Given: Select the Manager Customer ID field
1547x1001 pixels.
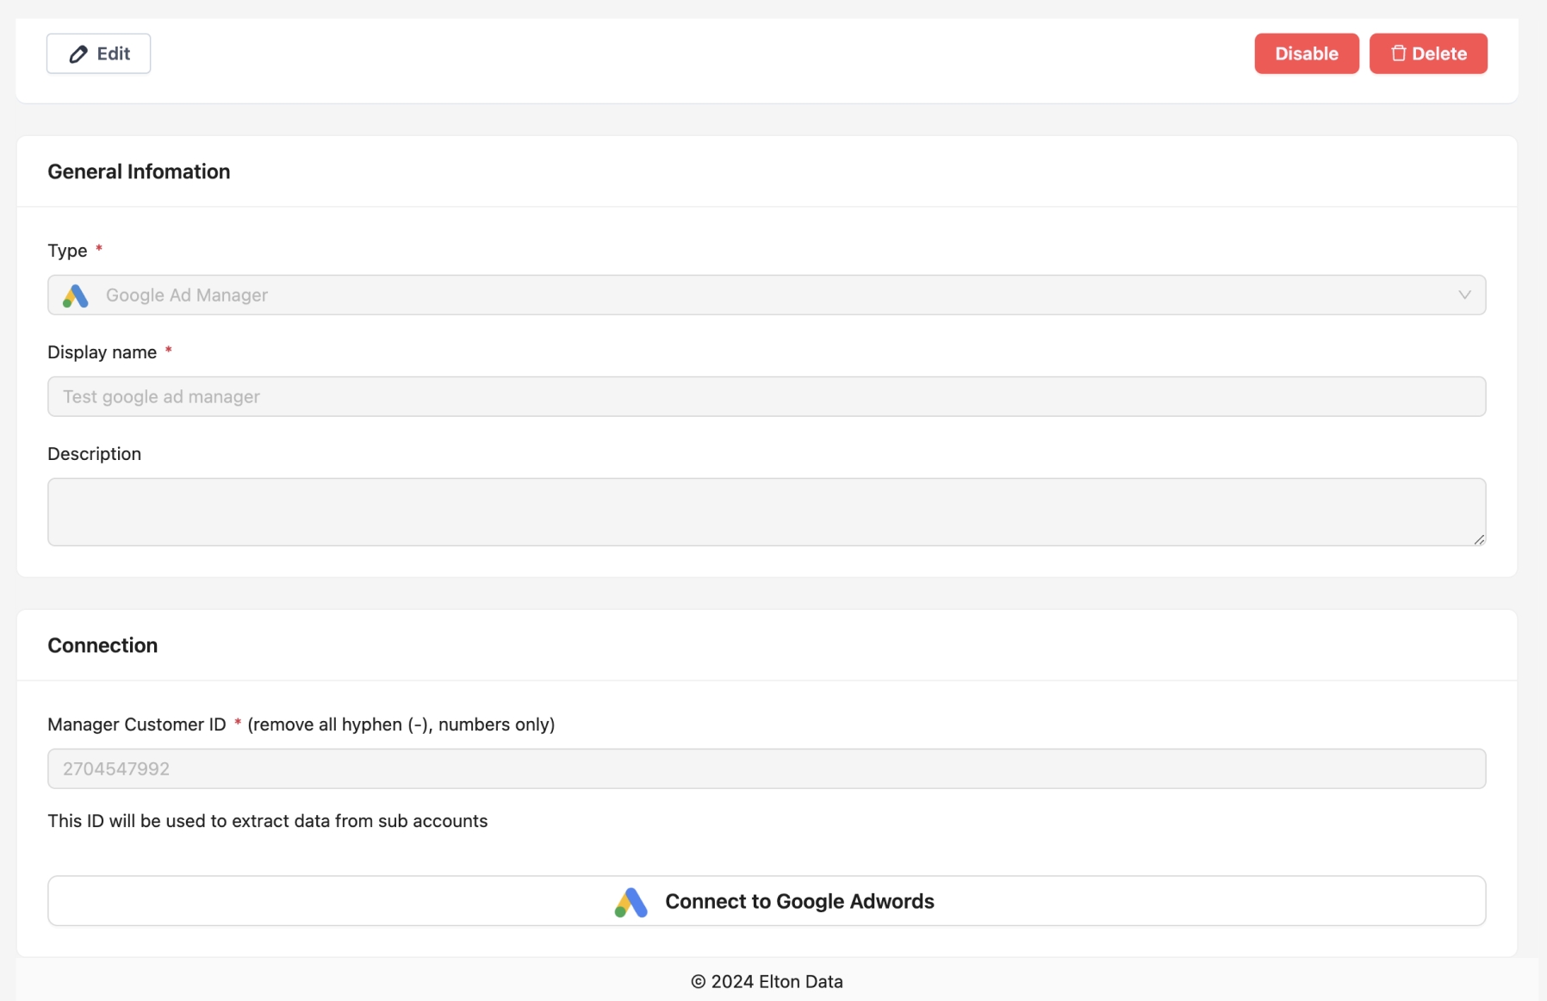Looking at the screenshot, I should pyautogui.click(x=767, y=768).
